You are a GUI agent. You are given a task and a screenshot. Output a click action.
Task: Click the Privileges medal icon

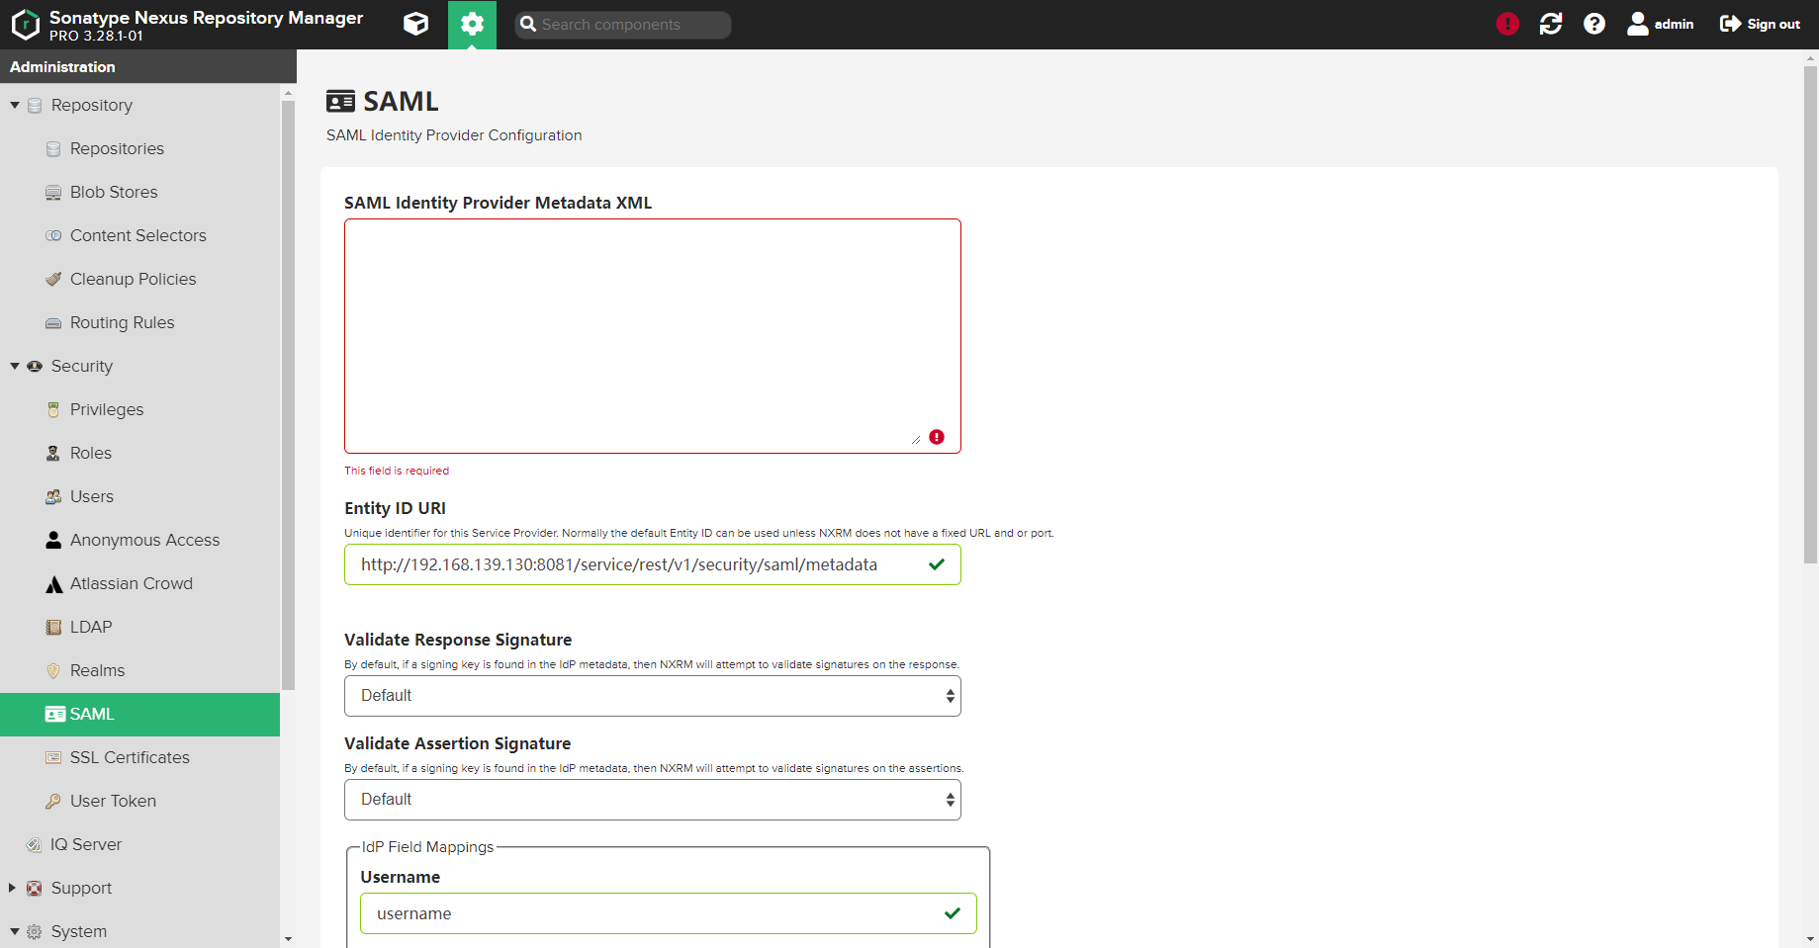[53, 409]
